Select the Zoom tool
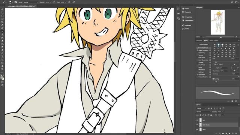This screenshot has height=135, width=240. (2, 69)
